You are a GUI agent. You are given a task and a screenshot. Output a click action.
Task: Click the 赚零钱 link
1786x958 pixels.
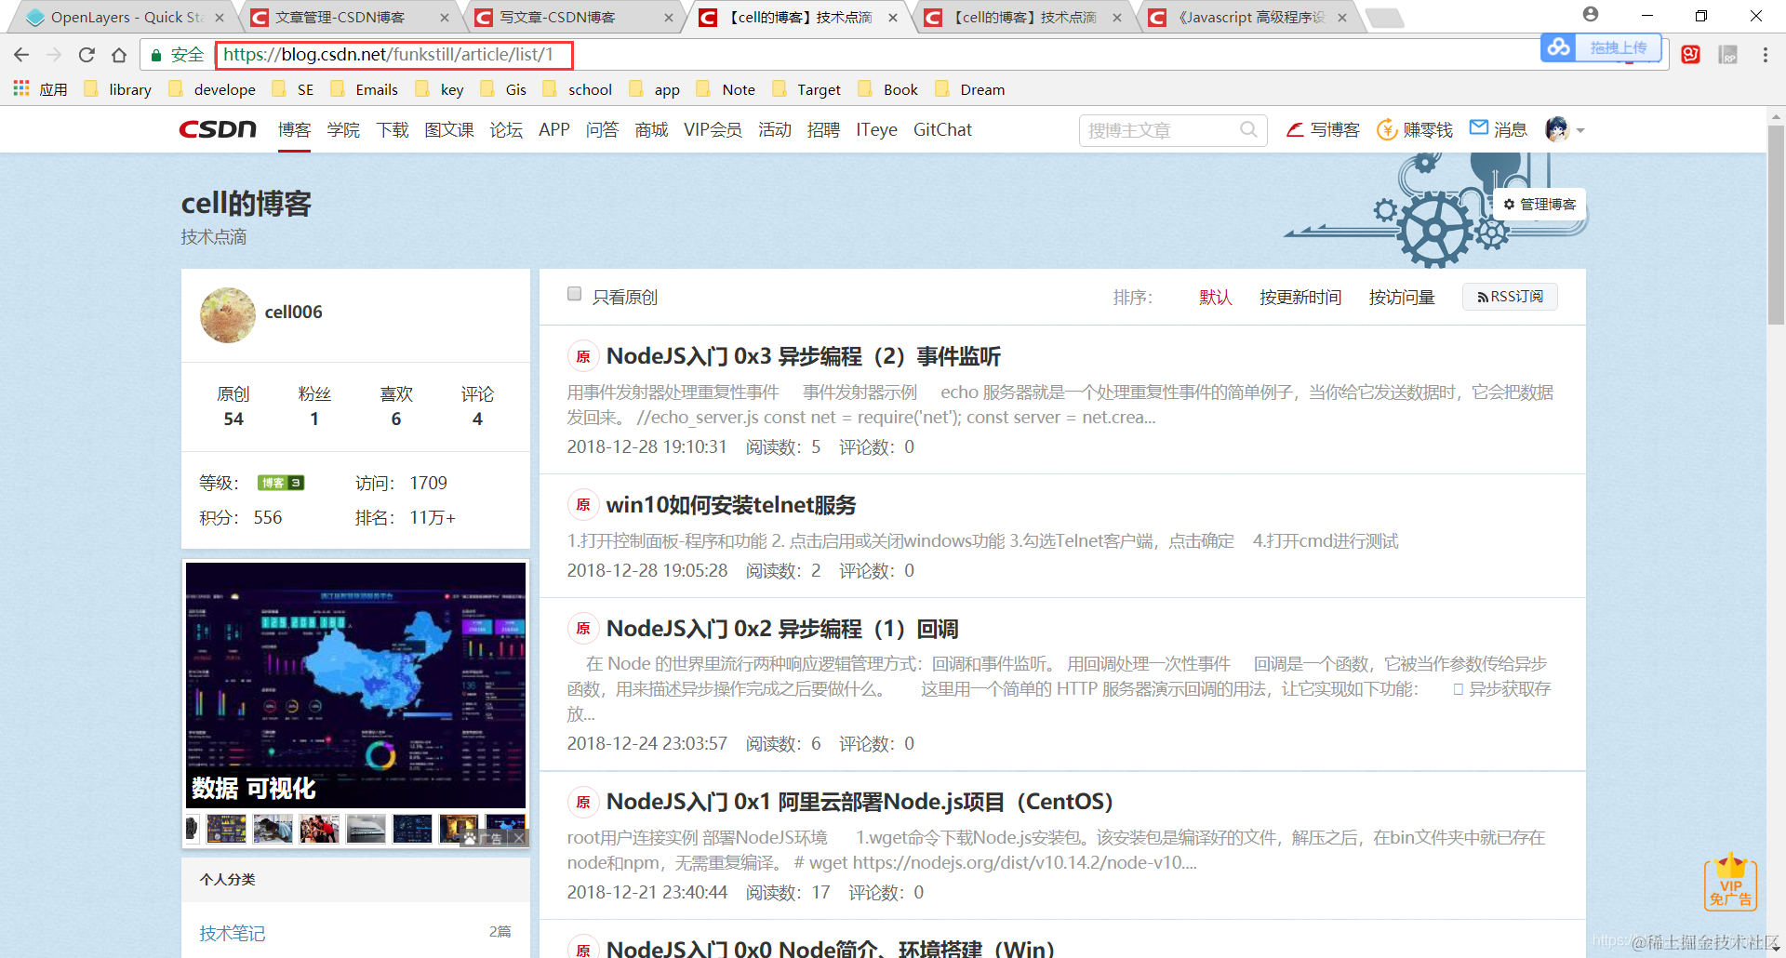coord(1415,129)
